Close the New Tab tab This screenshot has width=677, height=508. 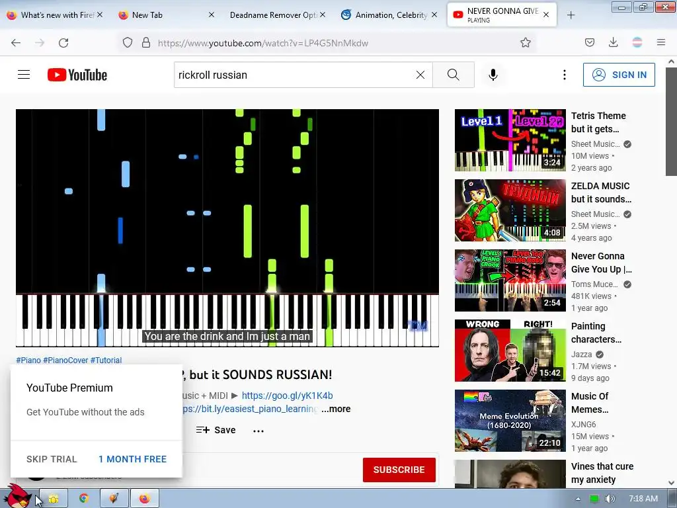point(212,15)
